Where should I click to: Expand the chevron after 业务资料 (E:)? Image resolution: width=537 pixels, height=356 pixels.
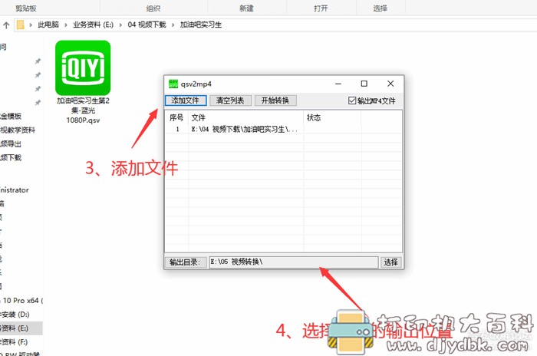[120, 25]
